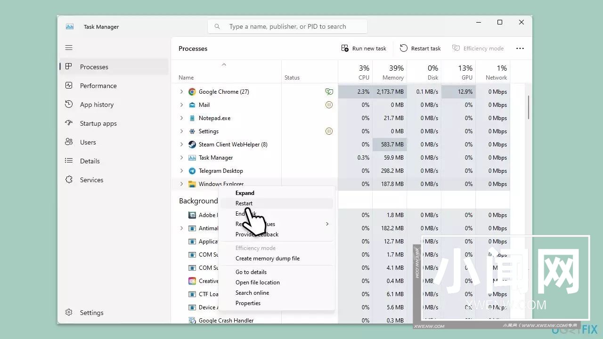This screenshot has width=603, height=339.
Task: Click the Settings process gear icon
Action: (192, 131)
